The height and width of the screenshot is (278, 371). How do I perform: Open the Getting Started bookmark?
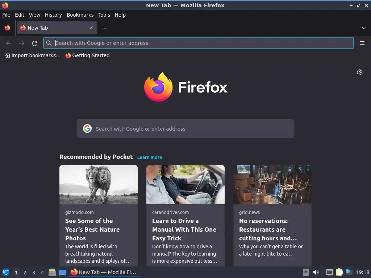[x=88, y=55]
